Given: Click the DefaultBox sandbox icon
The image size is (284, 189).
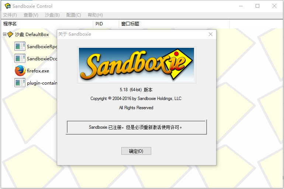Looking at the screenshot, I should click(10, 34).
